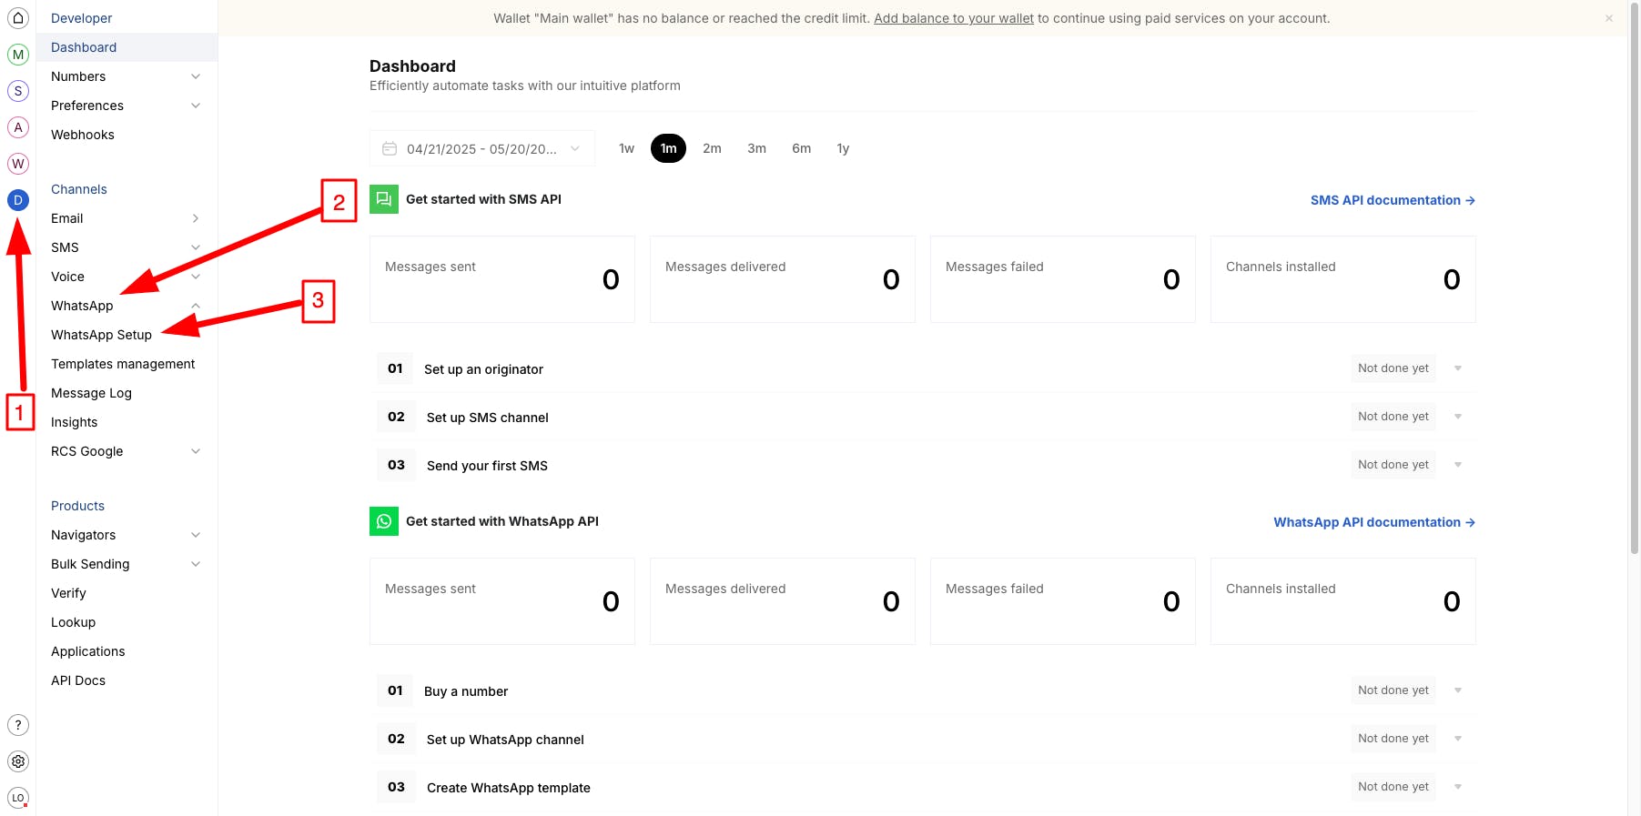The width and height of the screenshot is (1641, 816).
Task: Click the home icon in left rail
Action: 18,18
